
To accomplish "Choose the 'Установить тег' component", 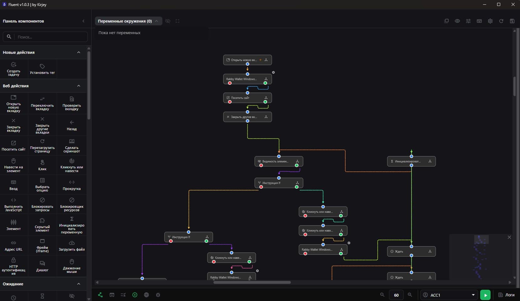I will point(42,69).
